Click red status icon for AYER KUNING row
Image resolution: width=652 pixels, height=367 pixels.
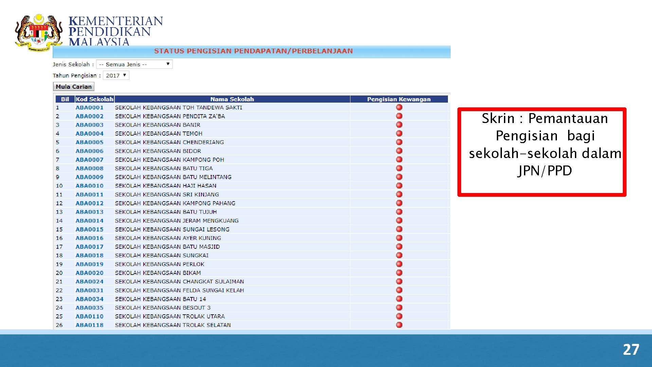tap(399, 238)
